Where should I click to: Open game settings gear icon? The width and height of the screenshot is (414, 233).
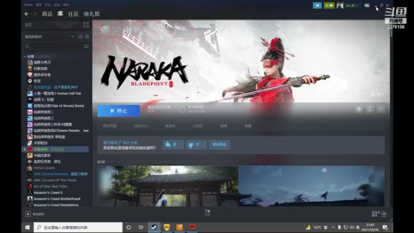[359, 109]
